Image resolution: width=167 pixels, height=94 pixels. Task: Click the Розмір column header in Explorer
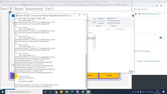pos(90,33)
